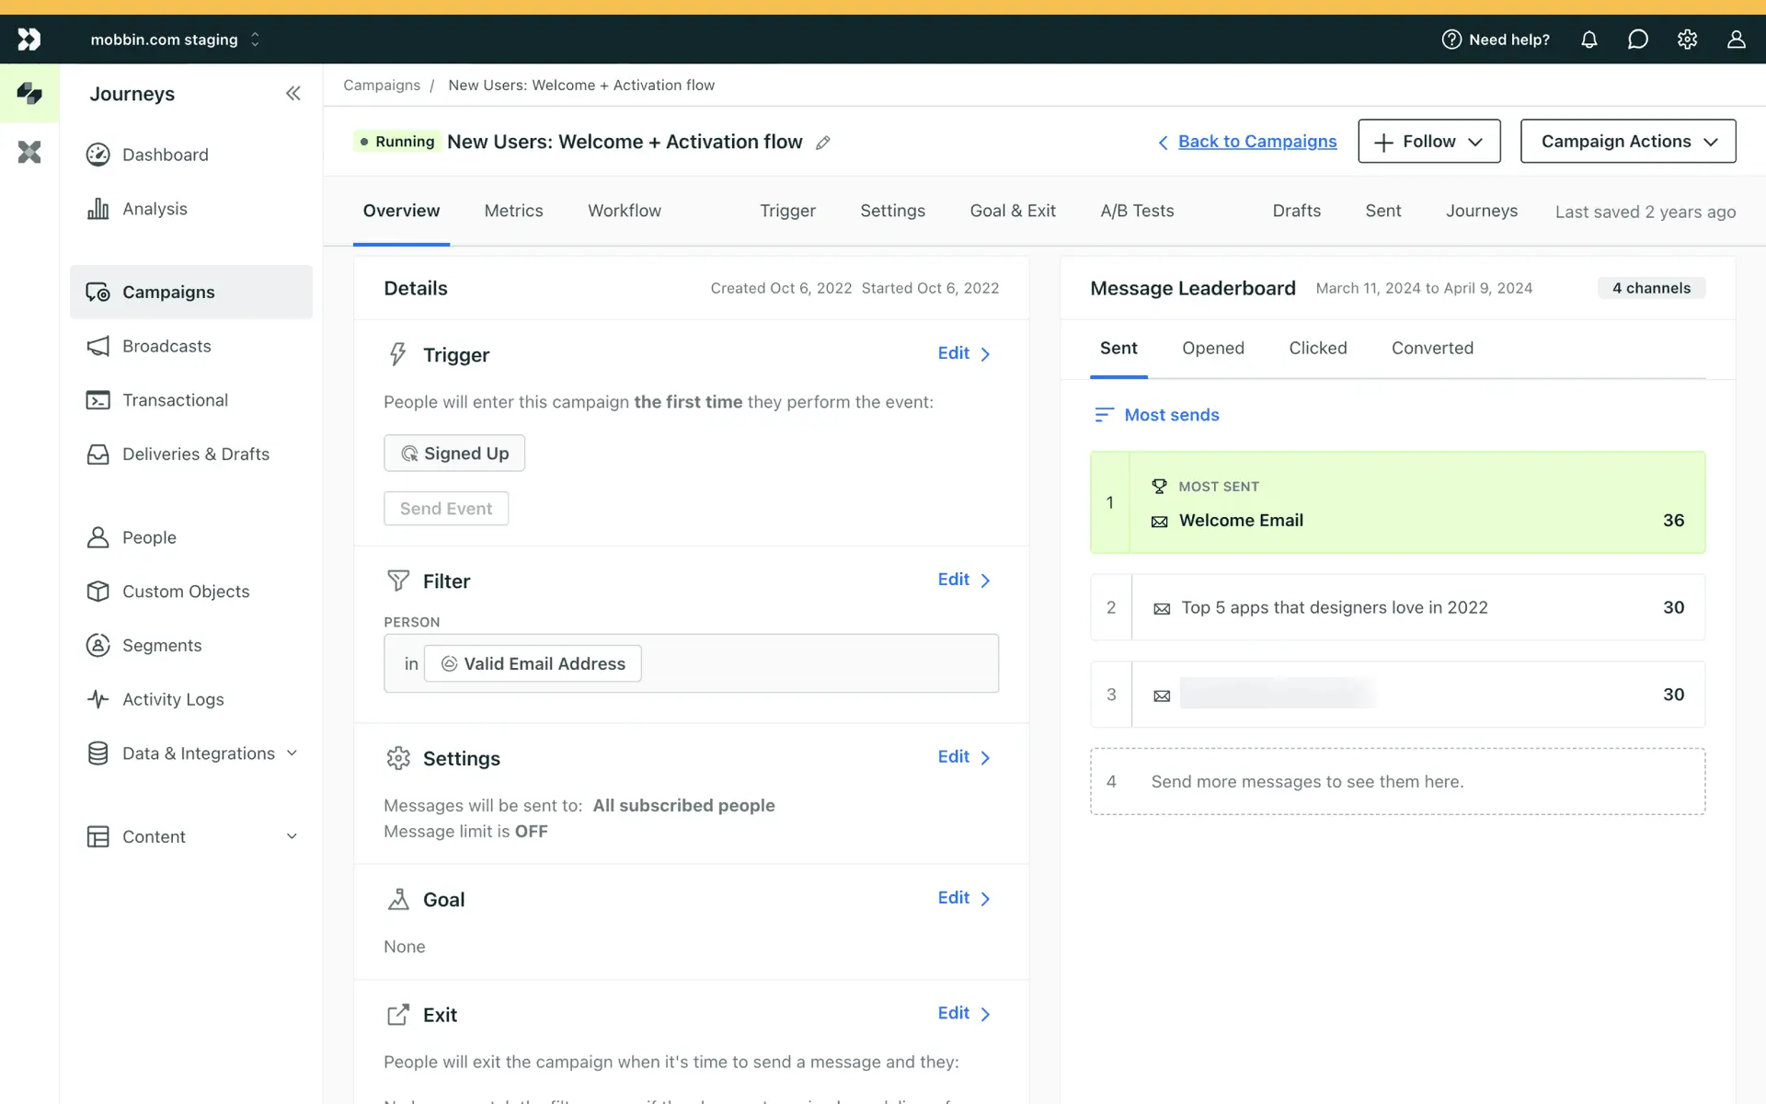Open the workspace switcher mobbin.com staging
This screenshot has width=1766, height=1104.
(175, 40)
